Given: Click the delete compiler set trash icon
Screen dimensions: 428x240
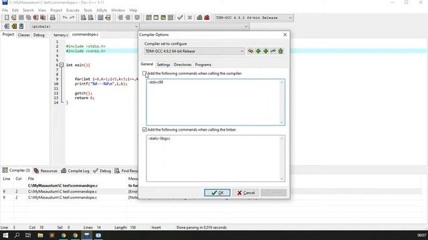Looking at the screenshot, I should pyautogui.click(x=280, y=51).
